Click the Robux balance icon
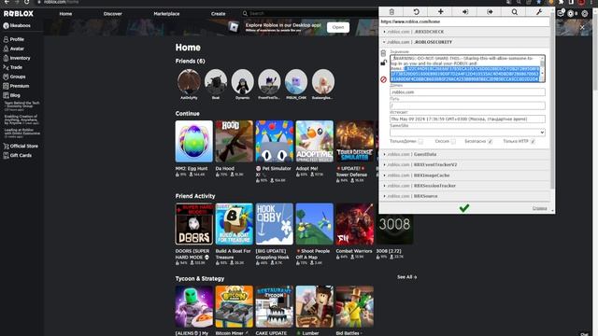The height and width of the screenshot is (336, 598). coord(571,14)
